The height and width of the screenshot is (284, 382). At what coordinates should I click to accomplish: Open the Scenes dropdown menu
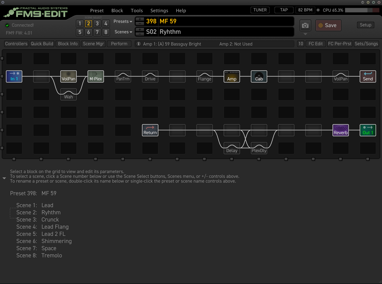coord(123,32)
